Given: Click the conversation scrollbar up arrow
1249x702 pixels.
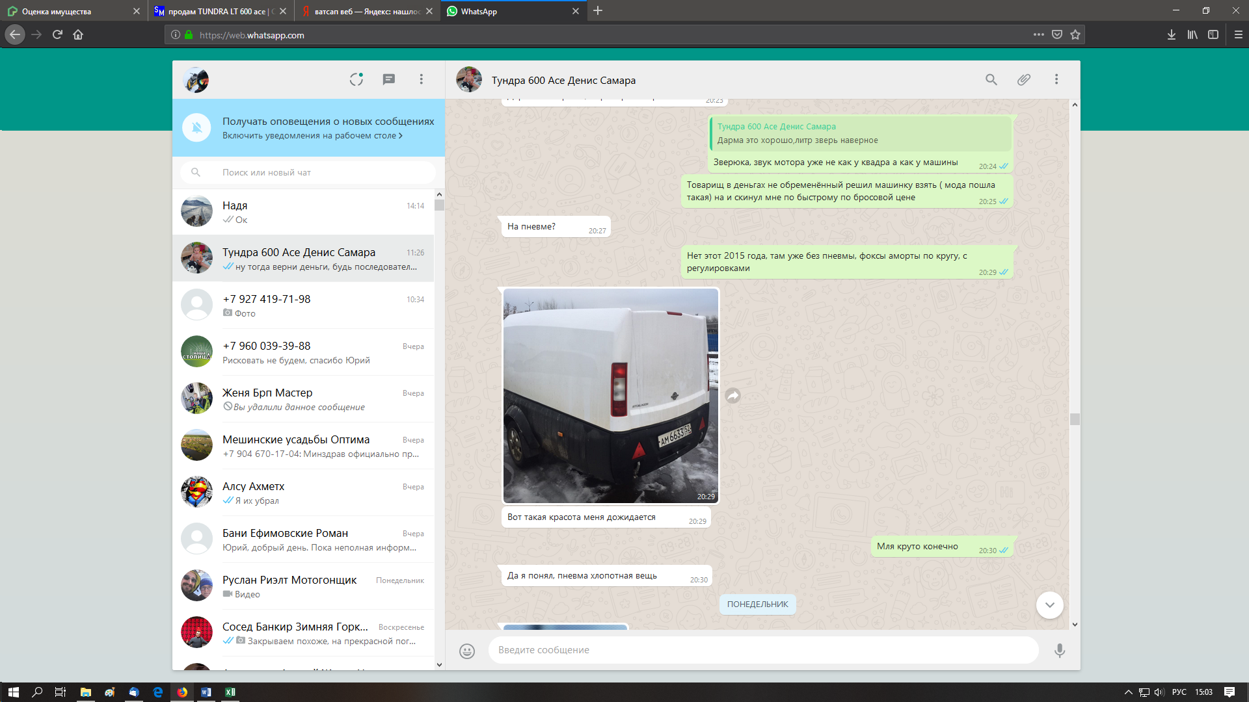Looking at the screenshot, I should tap(1075, 105).
